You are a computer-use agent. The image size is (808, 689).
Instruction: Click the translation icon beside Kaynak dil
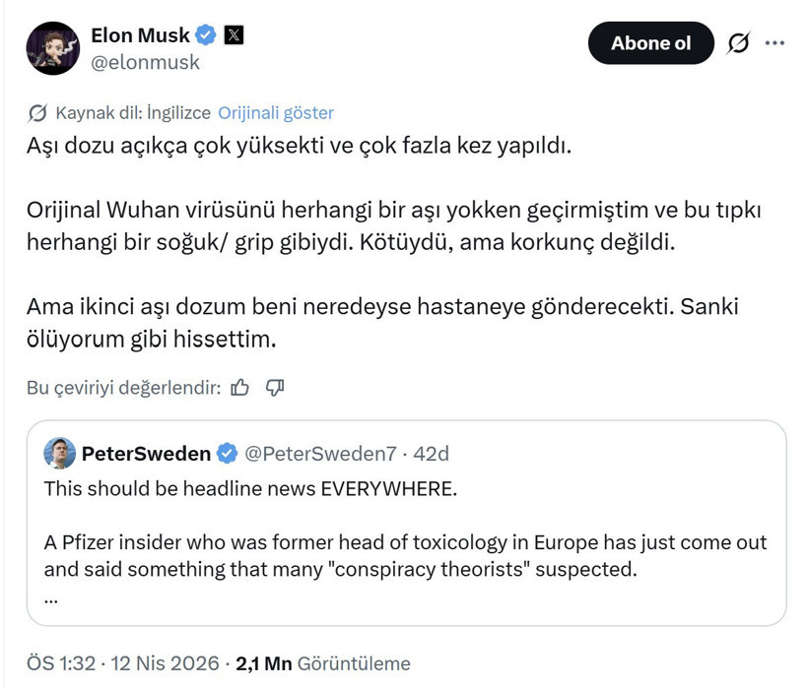tap(38, 112)
